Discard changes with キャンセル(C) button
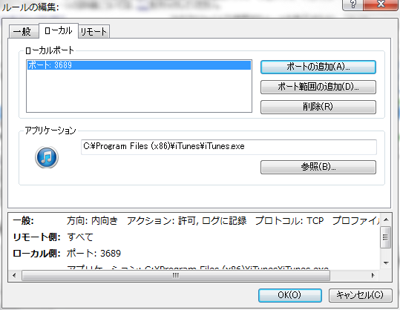 pyautogui.click(x=360, y=295)
